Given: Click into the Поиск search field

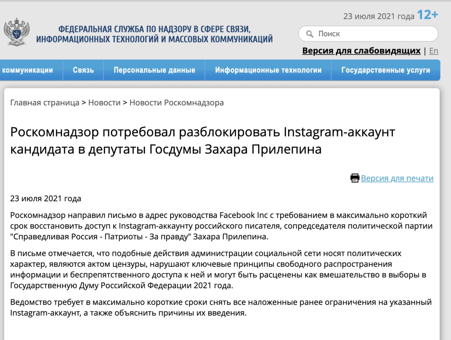Looking at the screenshot, I should [x=368, y=34].
